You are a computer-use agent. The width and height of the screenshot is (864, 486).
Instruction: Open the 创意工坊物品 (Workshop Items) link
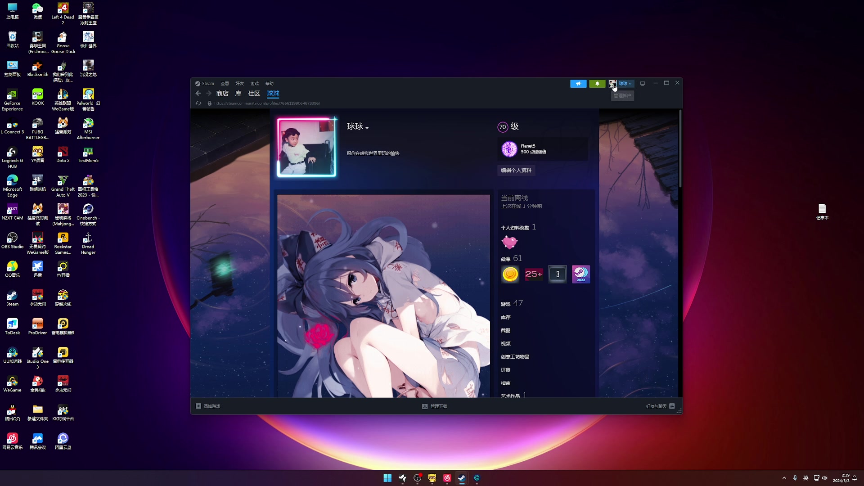(x=515, y=357)
